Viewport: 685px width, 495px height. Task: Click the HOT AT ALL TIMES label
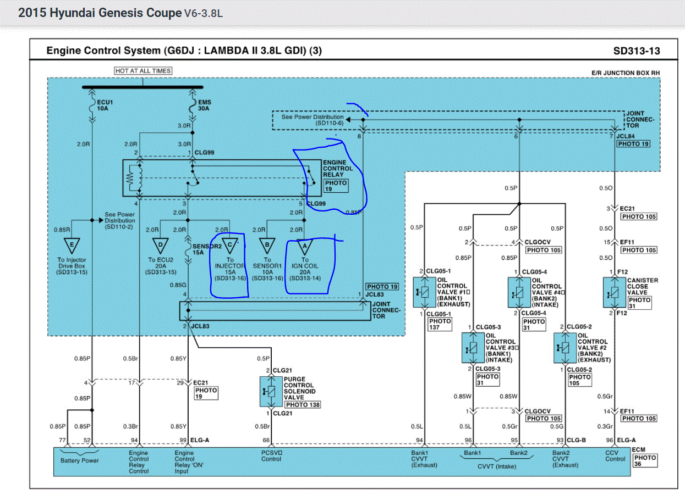143,71
